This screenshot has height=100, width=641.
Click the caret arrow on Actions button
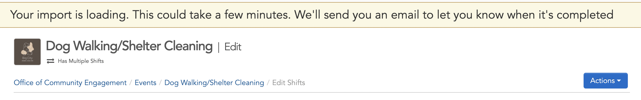[x=619, y=81]
